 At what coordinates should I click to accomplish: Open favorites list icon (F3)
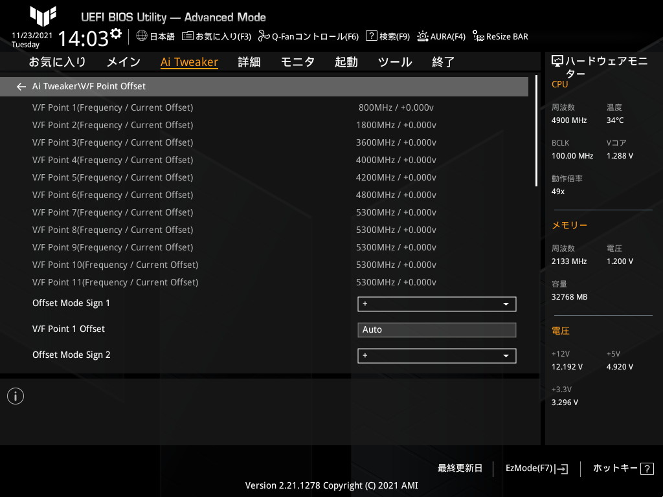(x=188, y=36)
